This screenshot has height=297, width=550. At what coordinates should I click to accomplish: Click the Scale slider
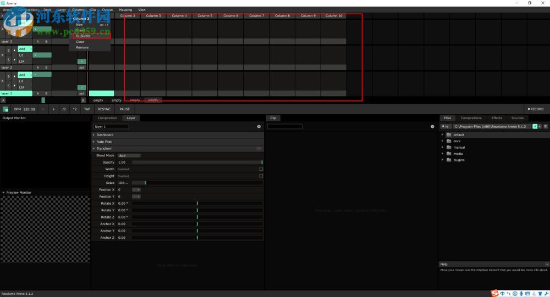click(197, 183)
